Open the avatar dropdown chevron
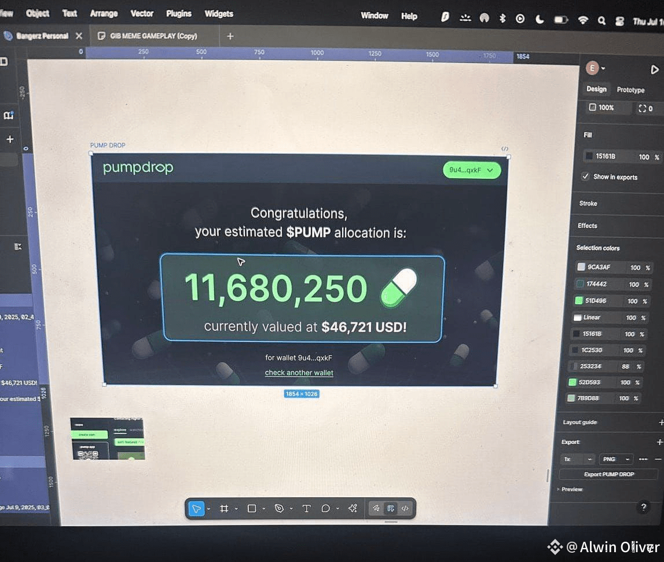The width and height of the screenshot is (664, 562). pyautogui.click(x=603, y=68)
